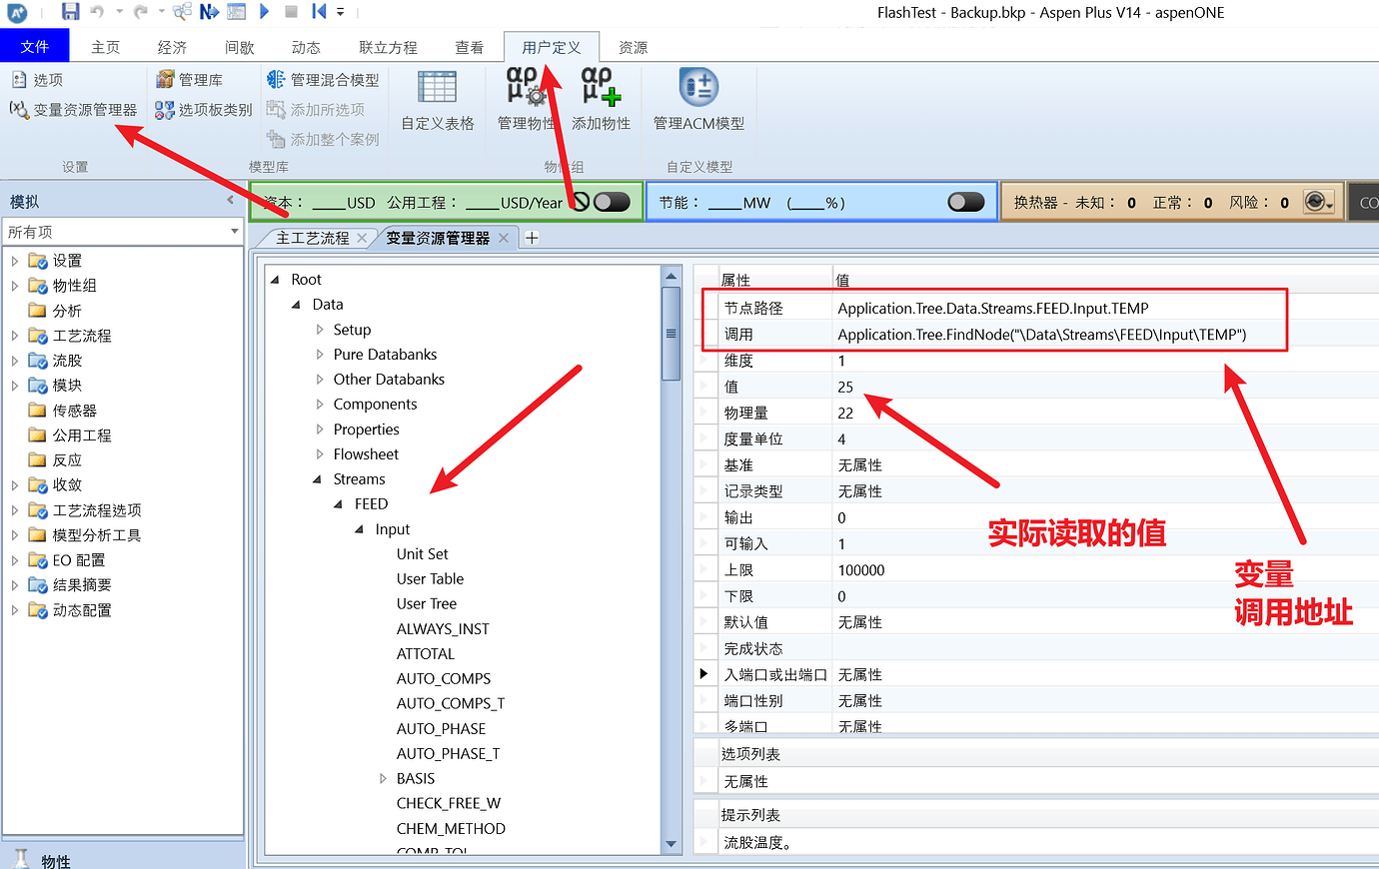1379x869 pixels.
Task: Click the Save icon in quick access toolbar
Action: click(70, 12)
